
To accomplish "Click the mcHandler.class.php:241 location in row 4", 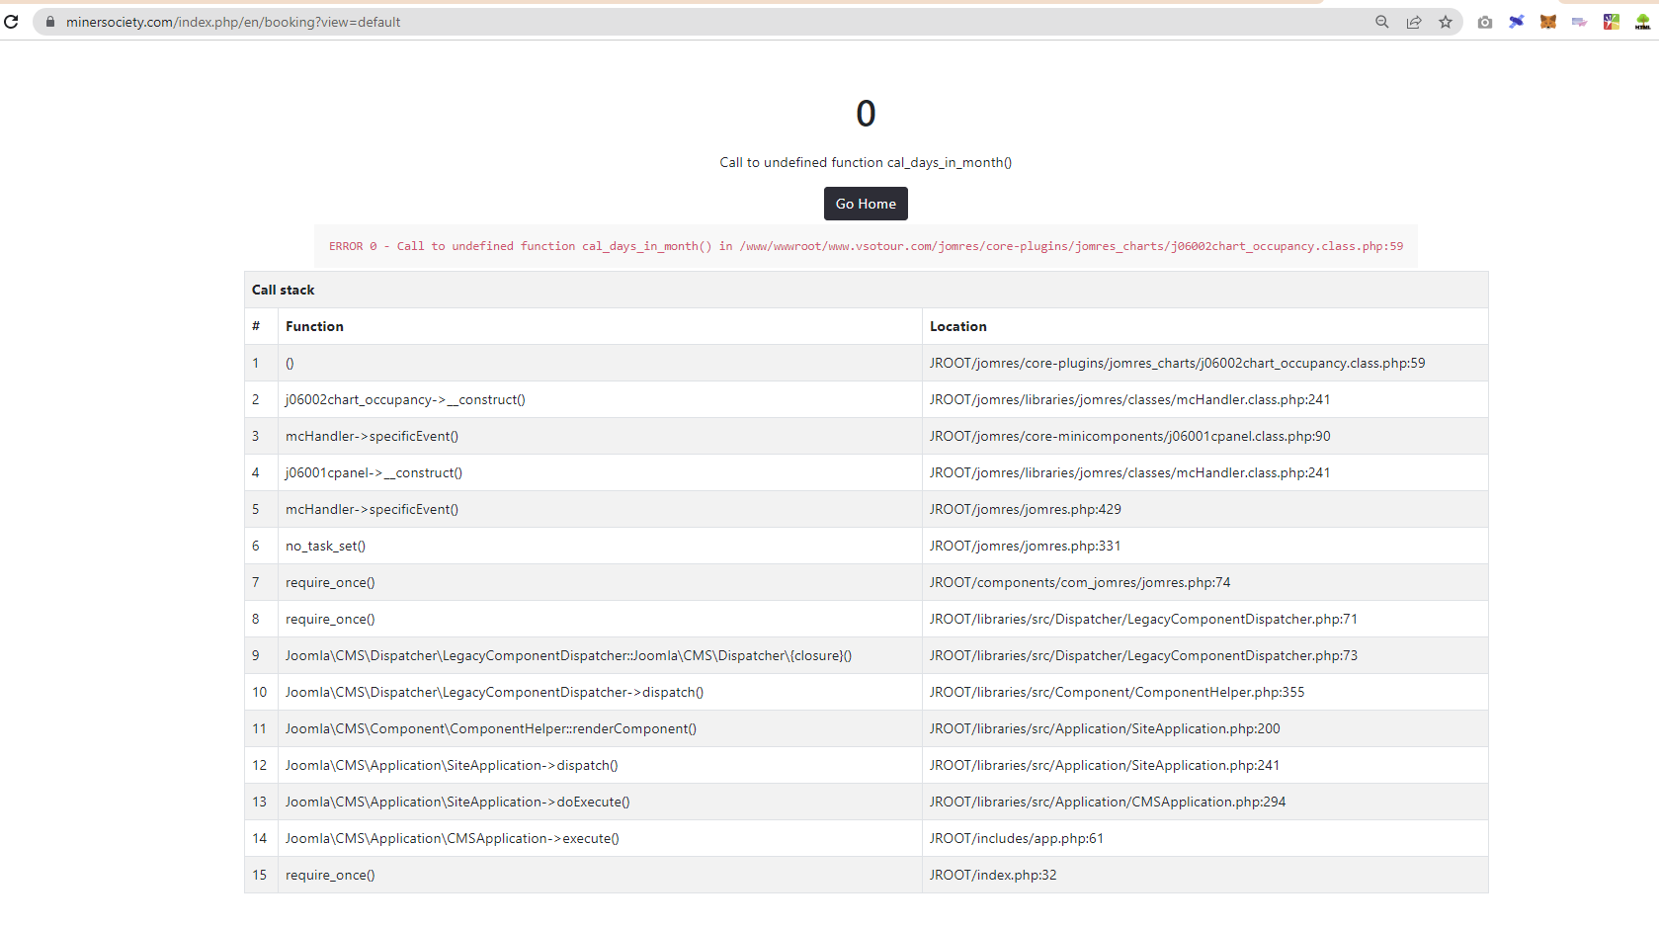I will tap(1130, 472).
